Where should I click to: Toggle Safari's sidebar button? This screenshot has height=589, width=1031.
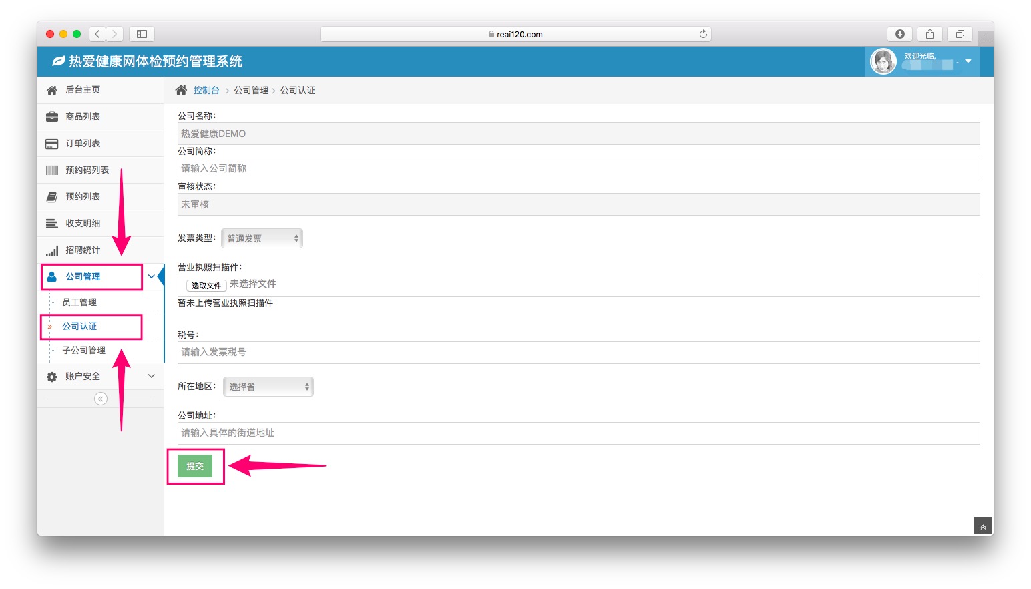[x=142, y=34]
